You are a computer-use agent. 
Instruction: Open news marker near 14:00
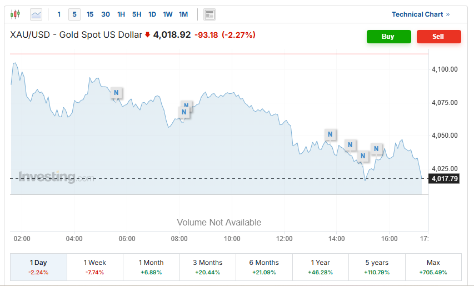point(330,134)
